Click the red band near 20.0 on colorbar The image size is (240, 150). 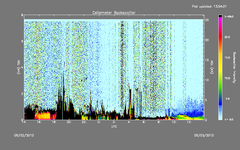click(220, 37)
